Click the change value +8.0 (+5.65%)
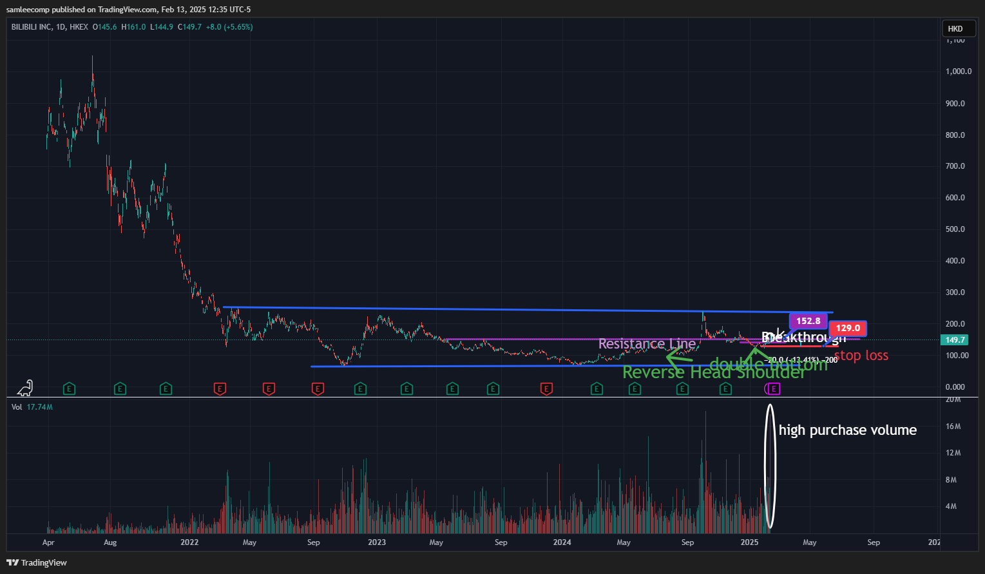 tap(229, 27)
